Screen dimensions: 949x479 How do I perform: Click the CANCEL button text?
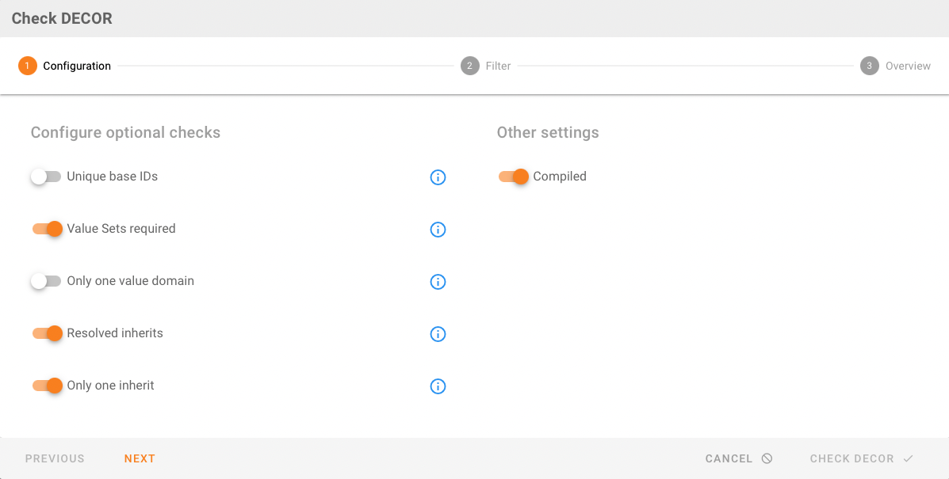pyautogui.click(x=729, y=458)
